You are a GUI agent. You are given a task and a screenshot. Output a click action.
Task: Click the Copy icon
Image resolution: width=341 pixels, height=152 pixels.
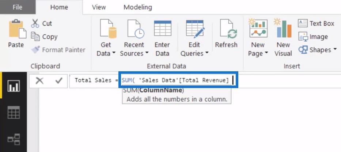(x=35, y=37)
